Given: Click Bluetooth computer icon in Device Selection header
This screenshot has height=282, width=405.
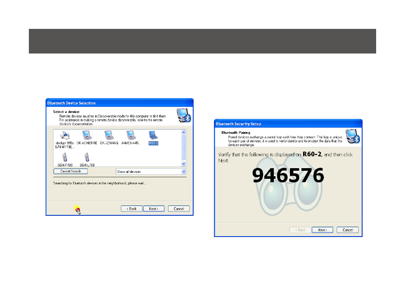Looking at the screenshot, I should (184, 115).
